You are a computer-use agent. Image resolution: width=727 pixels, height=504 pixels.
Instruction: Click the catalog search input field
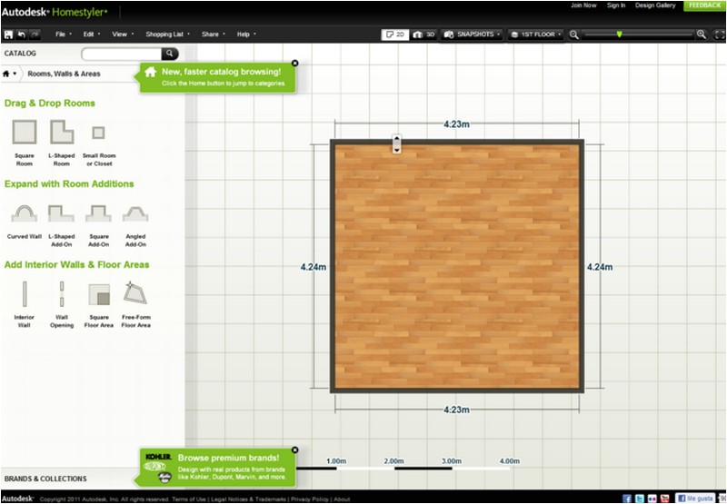tap(122, 54)
